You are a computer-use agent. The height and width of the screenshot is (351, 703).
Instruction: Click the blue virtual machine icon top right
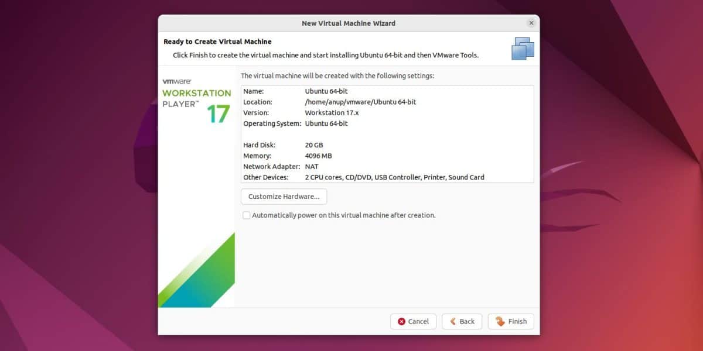tap(522, 49)
